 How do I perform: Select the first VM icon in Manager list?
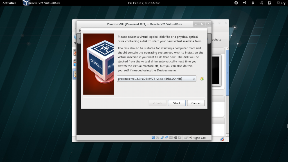75,52
